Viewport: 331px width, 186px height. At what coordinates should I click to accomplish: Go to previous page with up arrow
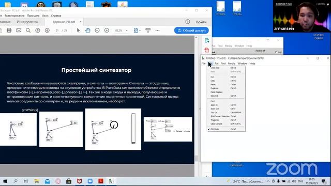click(x=38, y=30)
